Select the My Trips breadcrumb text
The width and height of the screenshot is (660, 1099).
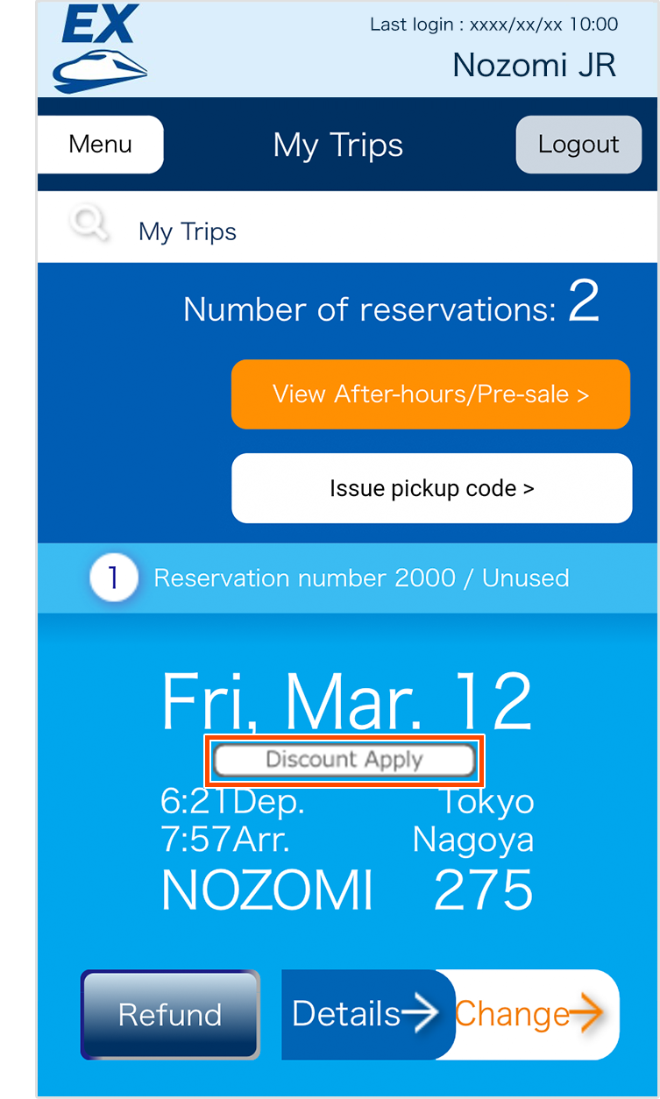[x=188, y=231]
